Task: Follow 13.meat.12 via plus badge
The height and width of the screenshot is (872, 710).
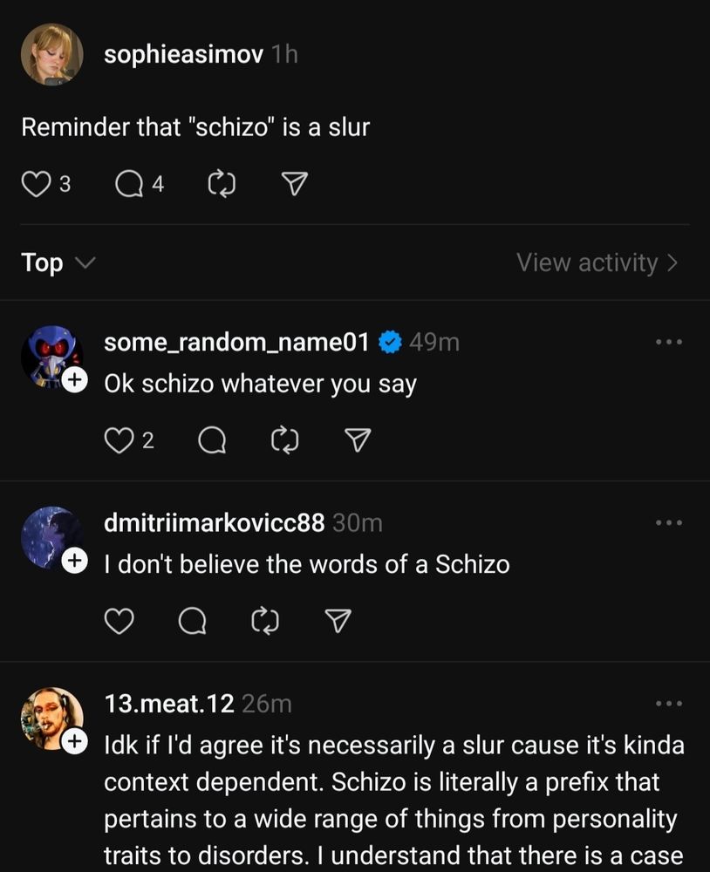Action: click(75, 740)
